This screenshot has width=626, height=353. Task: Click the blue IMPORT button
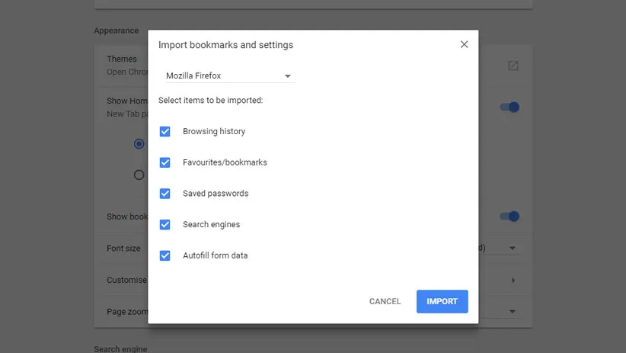pyautogui.click(x=442, y=301)
